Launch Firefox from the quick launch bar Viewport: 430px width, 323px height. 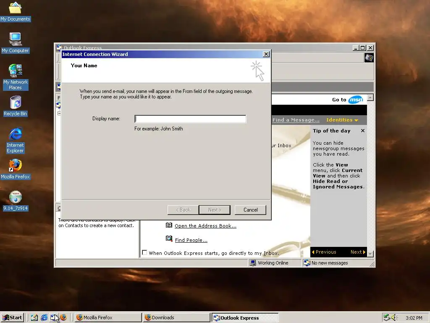pyautogui.click(x=63, y=318)
